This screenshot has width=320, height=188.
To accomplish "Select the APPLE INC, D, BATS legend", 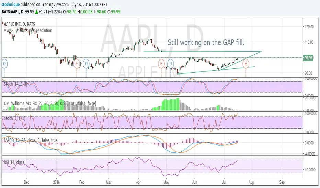I will pos(19,24).
